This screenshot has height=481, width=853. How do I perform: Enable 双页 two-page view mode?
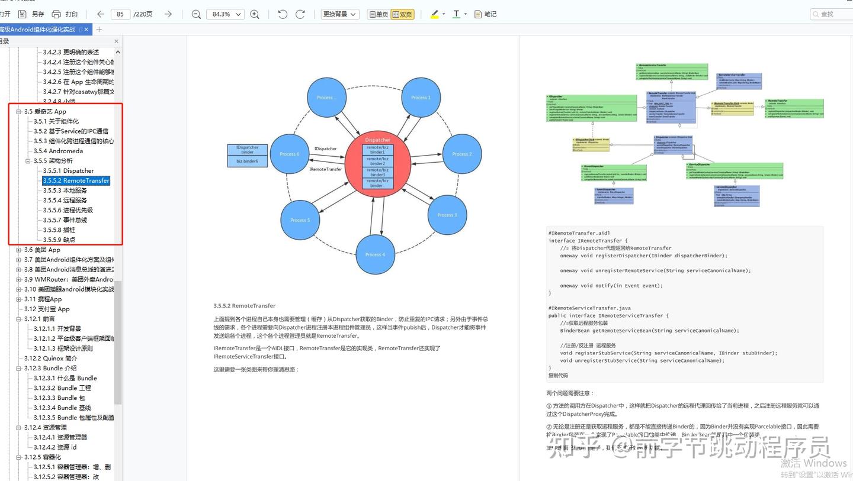(x=402, y=14)
